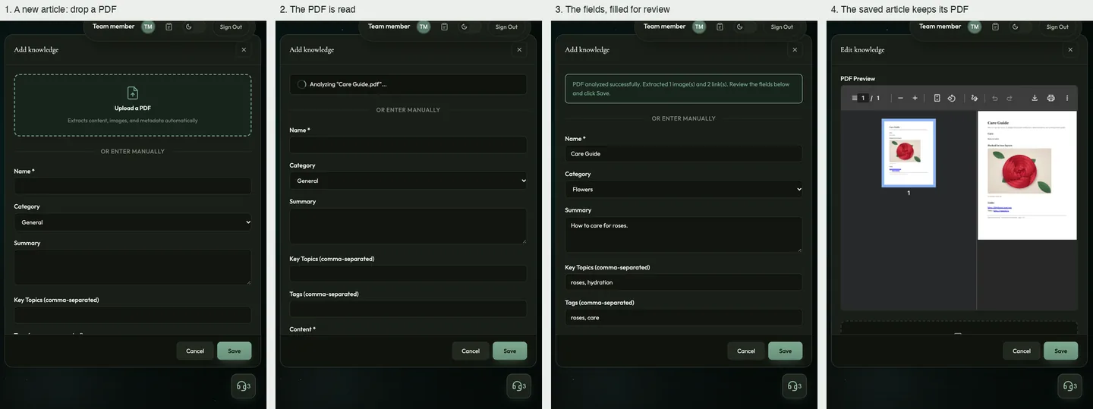Toggle dark mode moon in step 2 header
The height and width of the screenshot is (409, 1093).
tap(465, 27)
